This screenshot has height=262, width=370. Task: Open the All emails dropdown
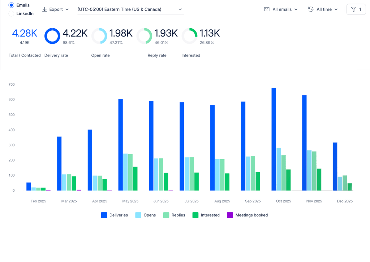281,9
